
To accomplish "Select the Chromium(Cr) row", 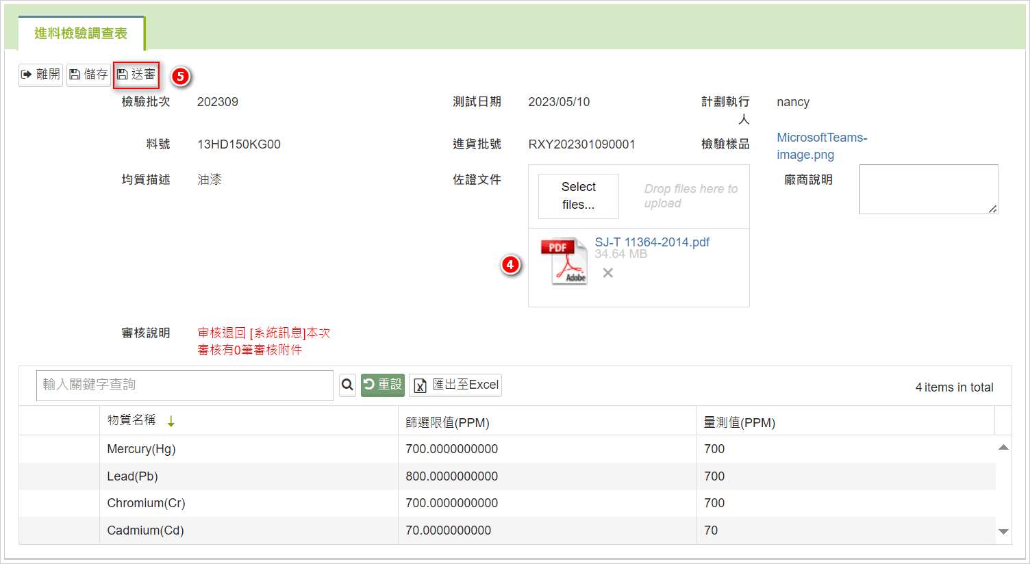I will tap(507, 503).
